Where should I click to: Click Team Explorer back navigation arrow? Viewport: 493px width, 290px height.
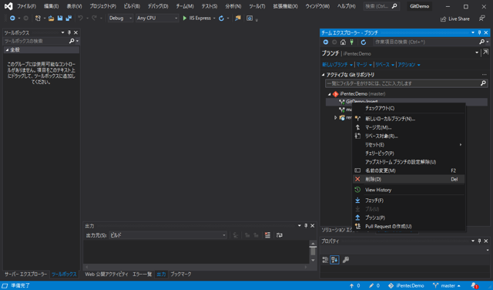(x=326, y=42)
